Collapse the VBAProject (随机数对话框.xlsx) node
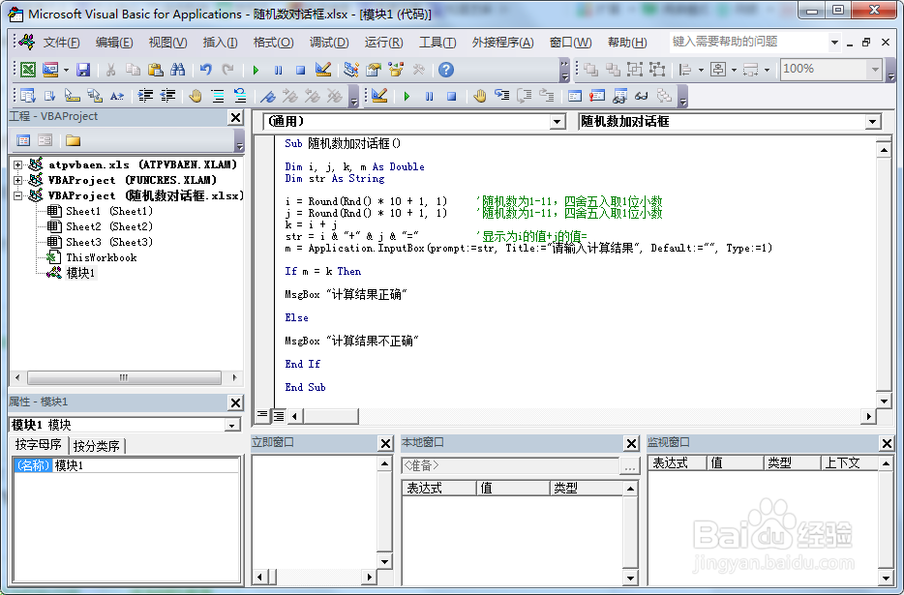904x595 pixels. 17,196
